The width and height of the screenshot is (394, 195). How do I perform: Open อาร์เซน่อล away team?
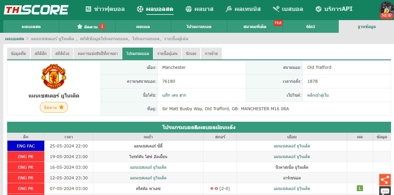292,178
